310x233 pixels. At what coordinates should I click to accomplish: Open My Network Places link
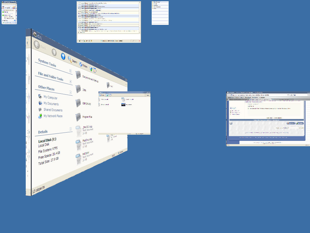click(x=53, y=116)
